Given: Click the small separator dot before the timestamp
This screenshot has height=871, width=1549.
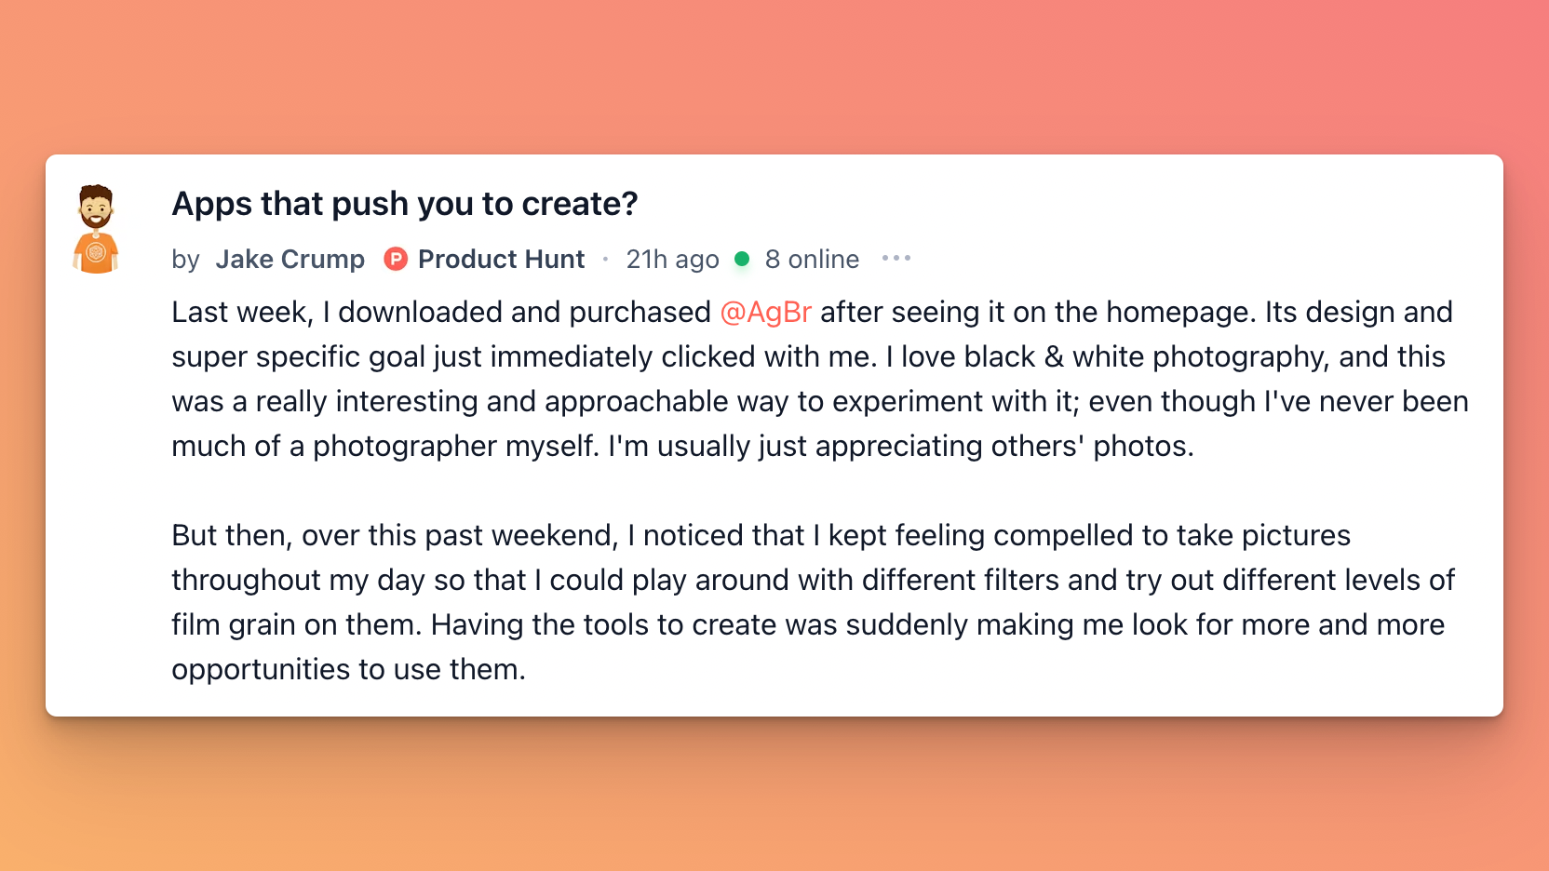Looking at the screenshot, I should click(605, 259).
